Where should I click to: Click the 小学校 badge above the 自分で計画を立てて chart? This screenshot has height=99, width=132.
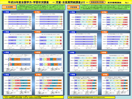click(73, 12)
